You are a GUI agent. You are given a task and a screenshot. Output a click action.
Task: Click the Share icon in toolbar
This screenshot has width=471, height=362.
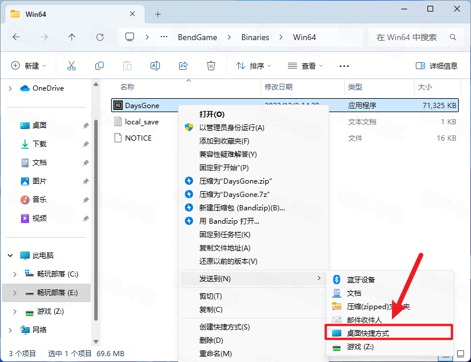183,66
